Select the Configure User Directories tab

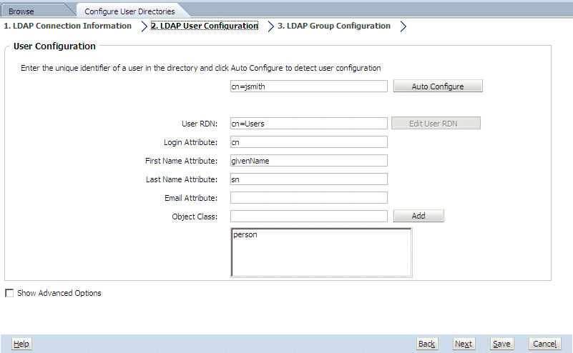pos(129,11)
